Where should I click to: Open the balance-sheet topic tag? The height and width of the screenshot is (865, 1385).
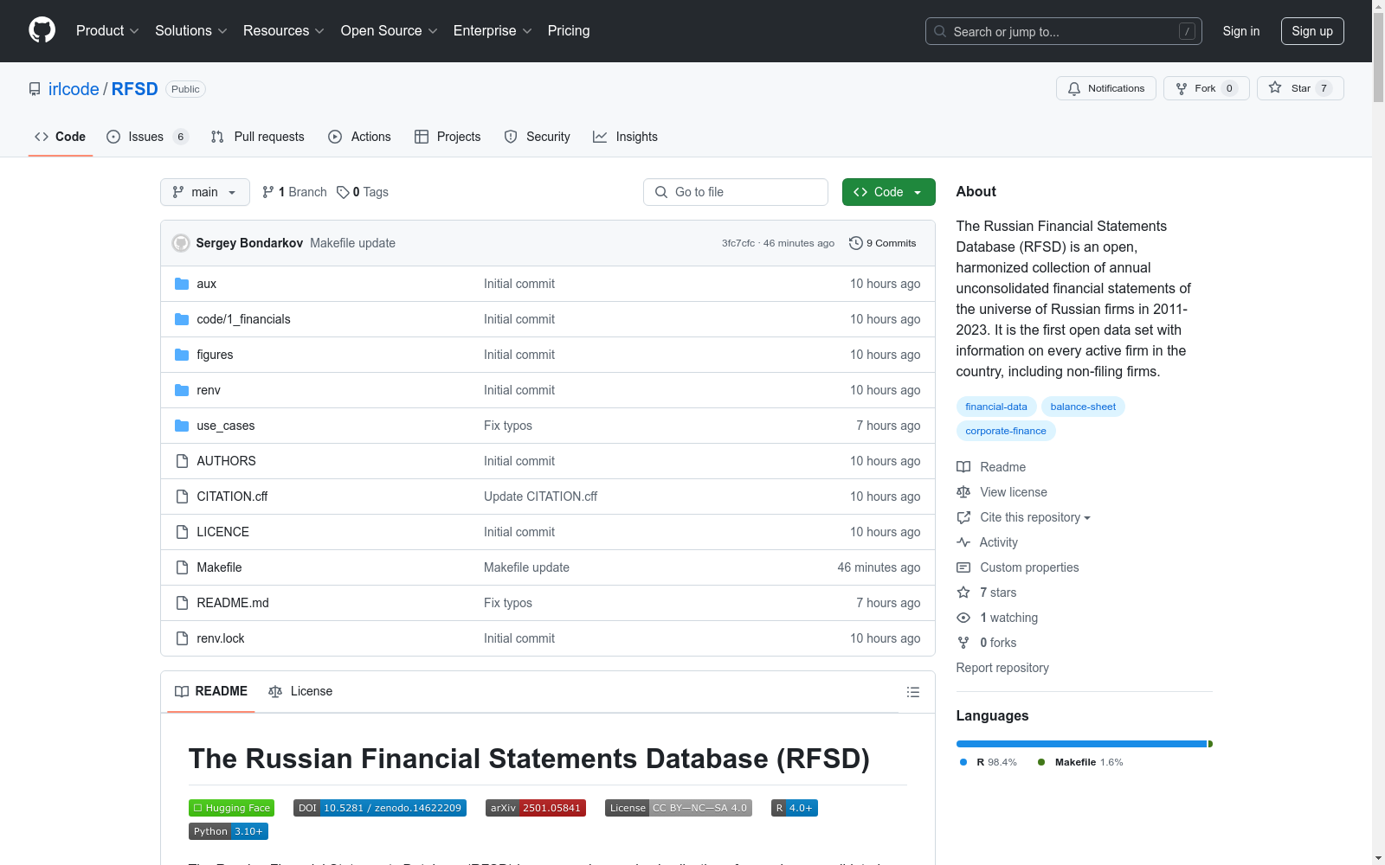click(x=1083, y=407)
